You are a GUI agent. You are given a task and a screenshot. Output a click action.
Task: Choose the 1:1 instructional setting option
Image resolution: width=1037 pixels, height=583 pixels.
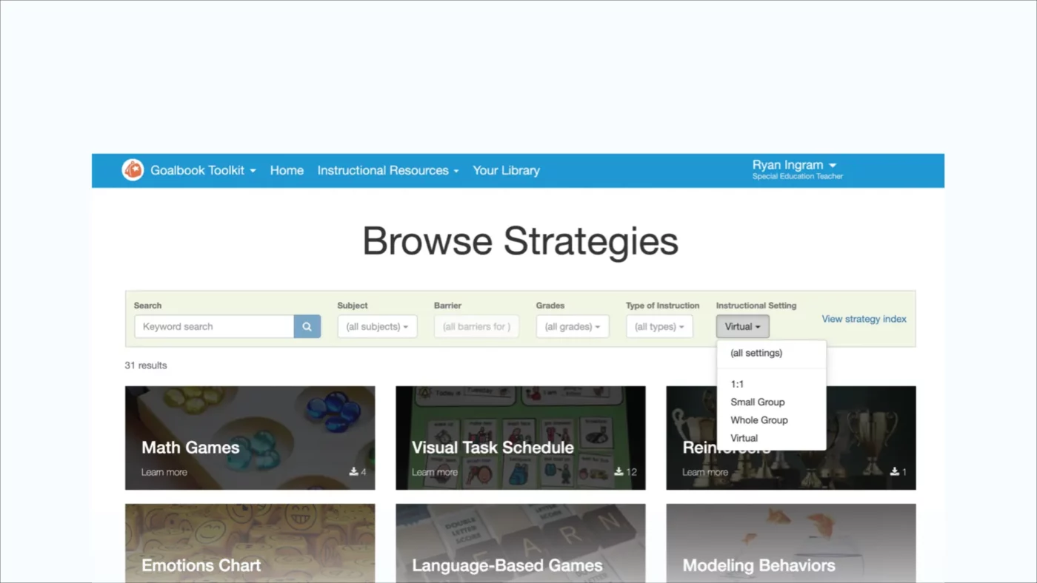[x=737, y=384]
